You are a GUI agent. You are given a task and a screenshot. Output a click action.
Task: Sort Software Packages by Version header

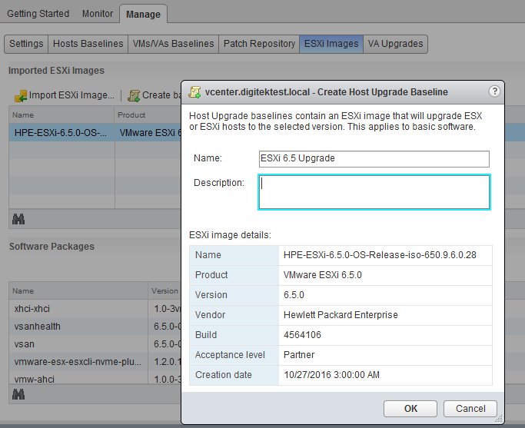point(164,290)
